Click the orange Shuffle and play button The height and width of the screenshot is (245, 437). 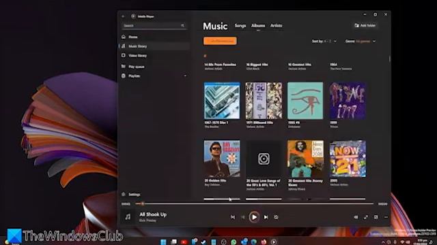(220, 41)
